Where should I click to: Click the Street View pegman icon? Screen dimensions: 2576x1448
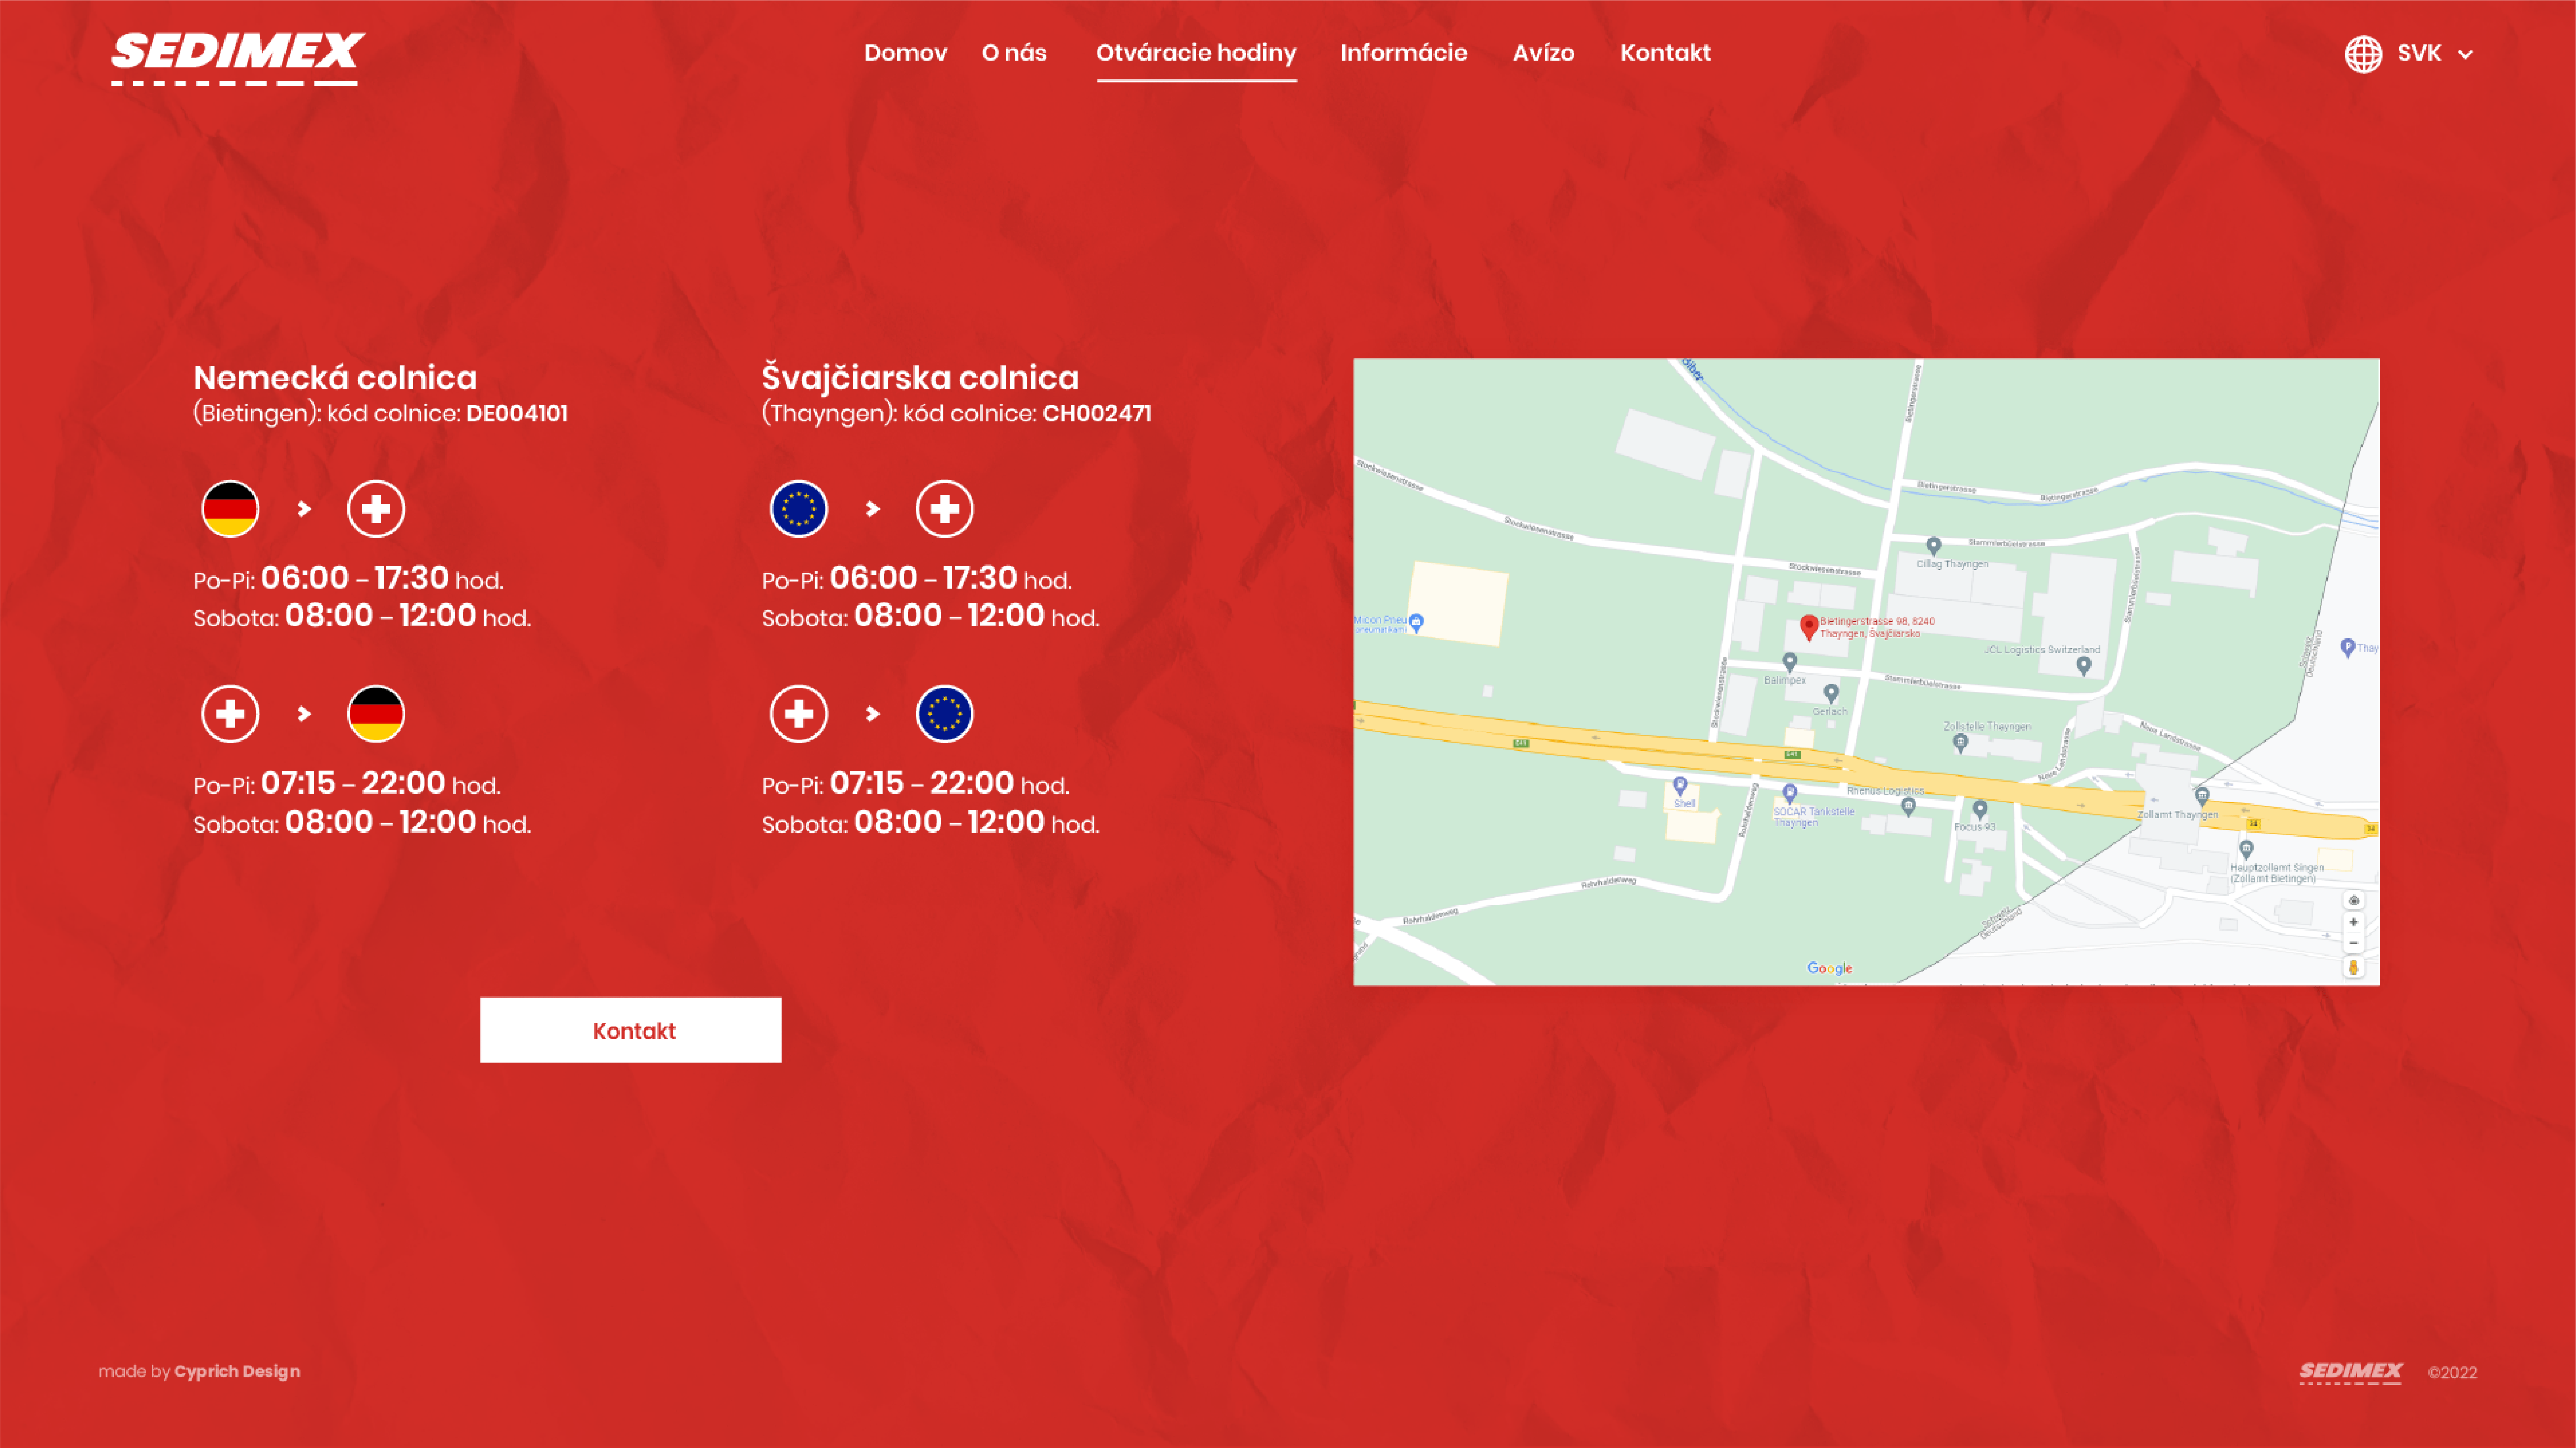coord(2353,967)
